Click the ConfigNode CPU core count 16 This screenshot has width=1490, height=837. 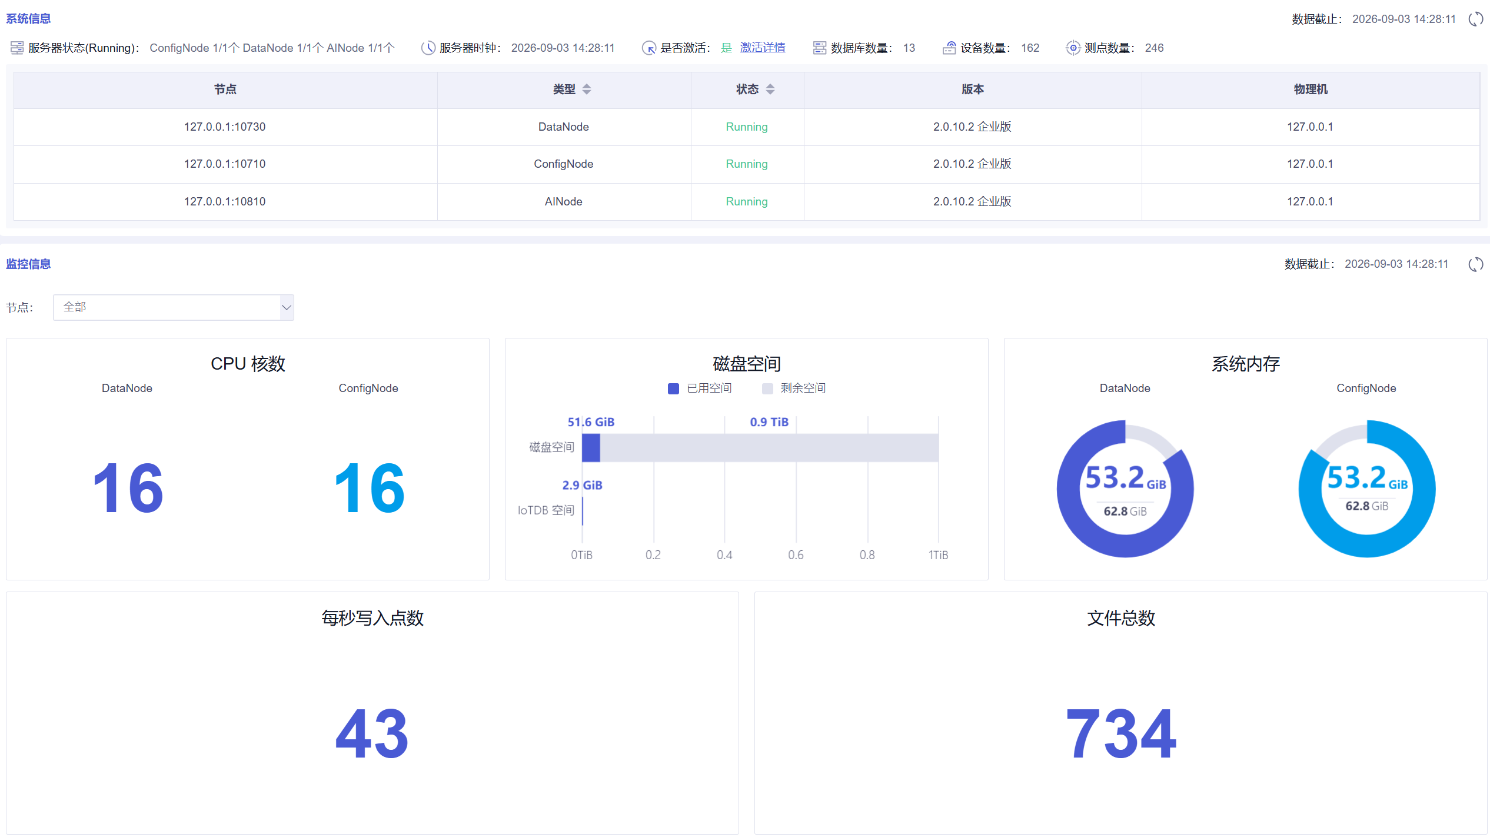[x=369, y=489]
